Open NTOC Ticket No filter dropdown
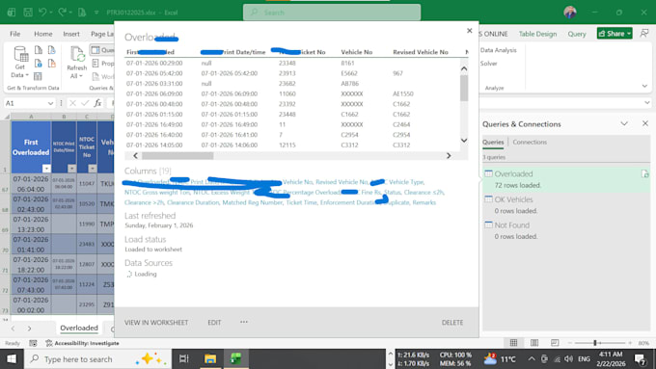The height and width of the screenshot is (369, 656). (93, 169)
